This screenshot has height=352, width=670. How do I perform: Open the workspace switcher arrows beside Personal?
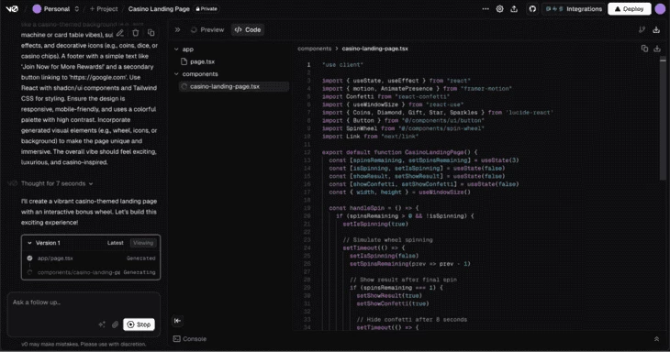click(77, 9)
